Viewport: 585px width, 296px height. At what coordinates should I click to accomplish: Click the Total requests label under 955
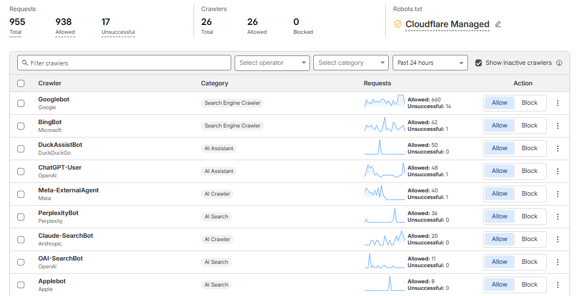coord(16,32)
